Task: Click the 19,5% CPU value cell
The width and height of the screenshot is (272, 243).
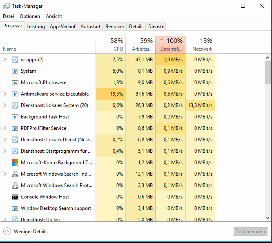Action: (x=111, y=94)
